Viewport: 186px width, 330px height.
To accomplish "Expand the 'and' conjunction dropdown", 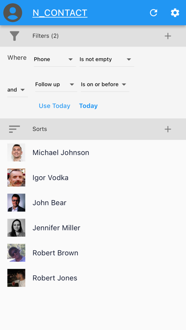I will tap(18, 90).
